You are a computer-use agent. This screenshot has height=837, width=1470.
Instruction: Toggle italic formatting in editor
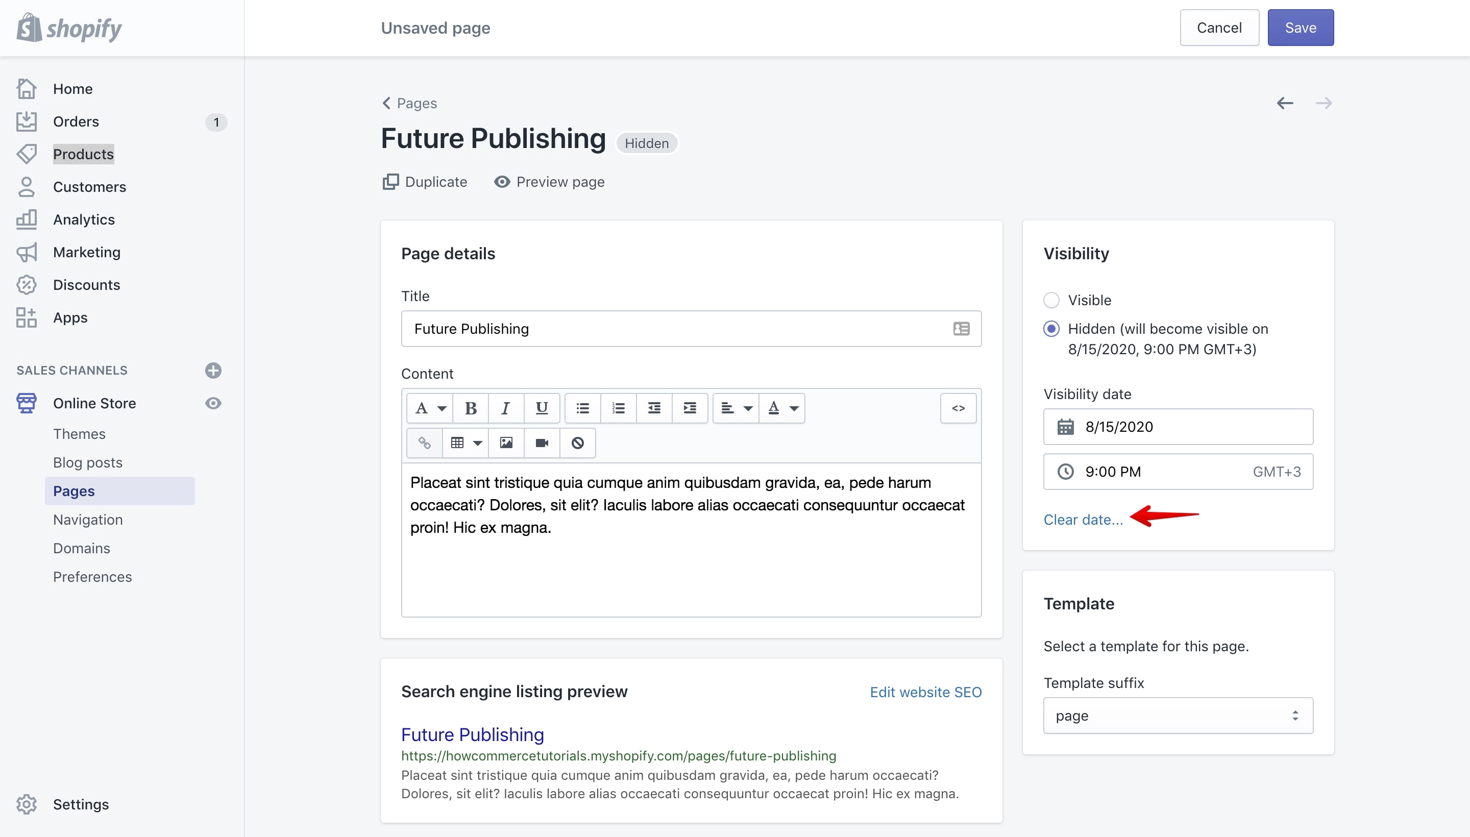[506, 408]
